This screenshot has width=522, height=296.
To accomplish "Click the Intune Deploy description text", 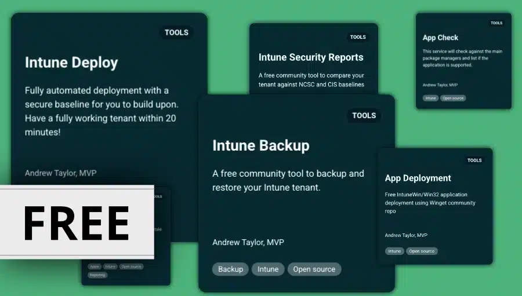I will [x=101, y=111].
